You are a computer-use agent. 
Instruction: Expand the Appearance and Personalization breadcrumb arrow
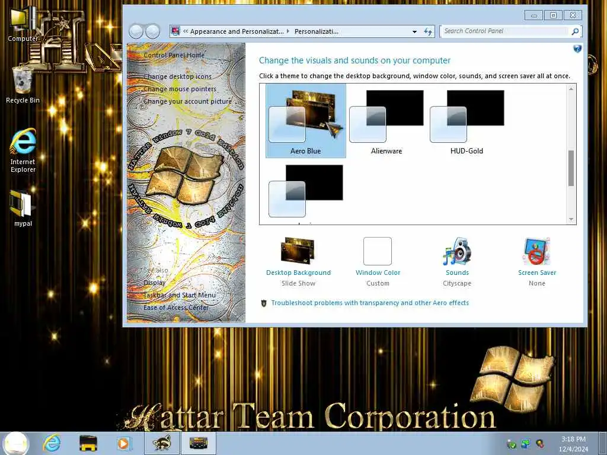[x=288, y=31]
